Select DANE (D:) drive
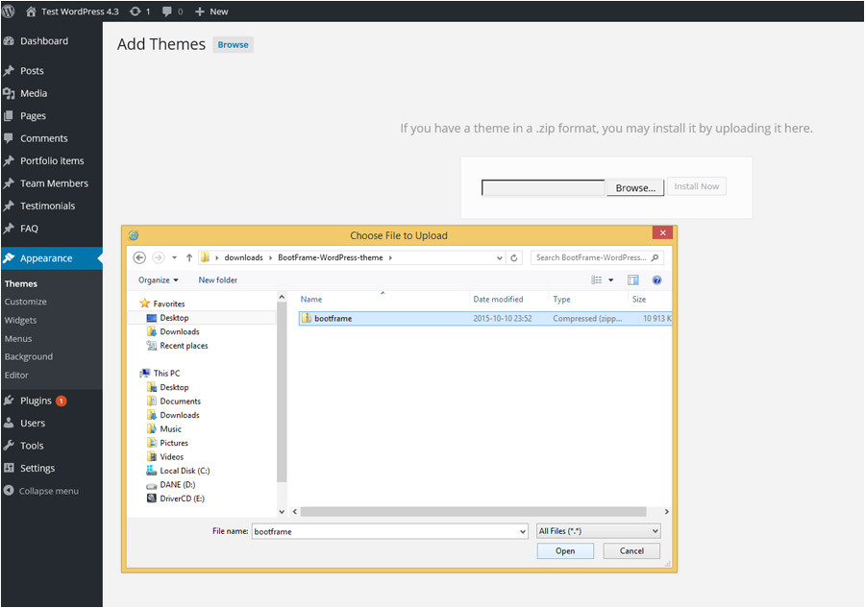The image size is (865, 608). [178, 484]
